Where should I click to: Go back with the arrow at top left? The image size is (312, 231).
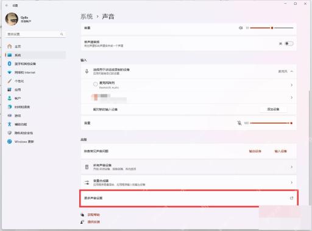tap(7, 5)
